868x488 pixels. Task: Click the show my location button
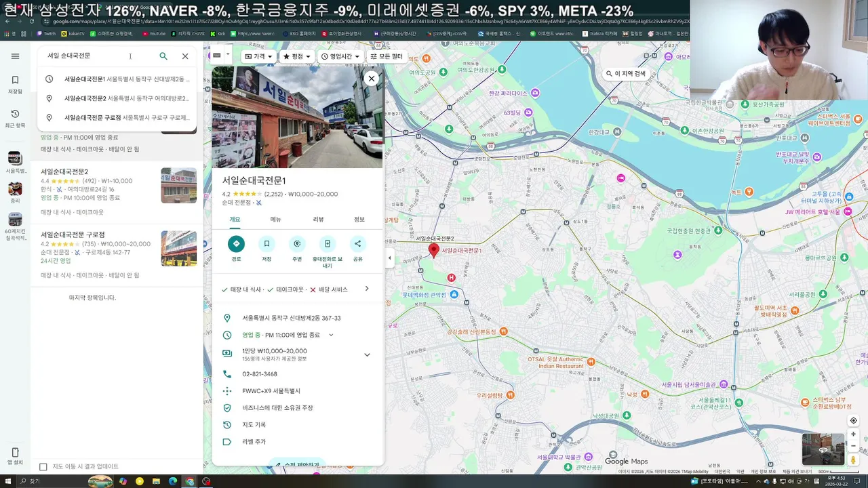pos(853,421)
